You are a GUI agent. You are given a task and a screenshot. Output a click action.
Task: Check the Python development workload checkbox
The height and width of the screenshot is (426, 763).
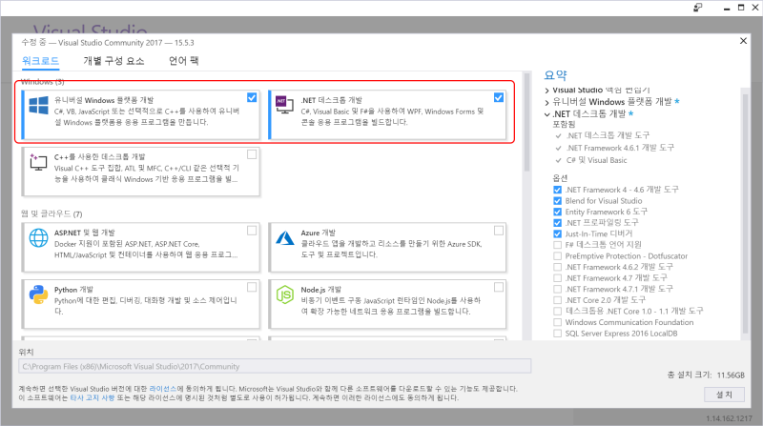tap(252, 288)
